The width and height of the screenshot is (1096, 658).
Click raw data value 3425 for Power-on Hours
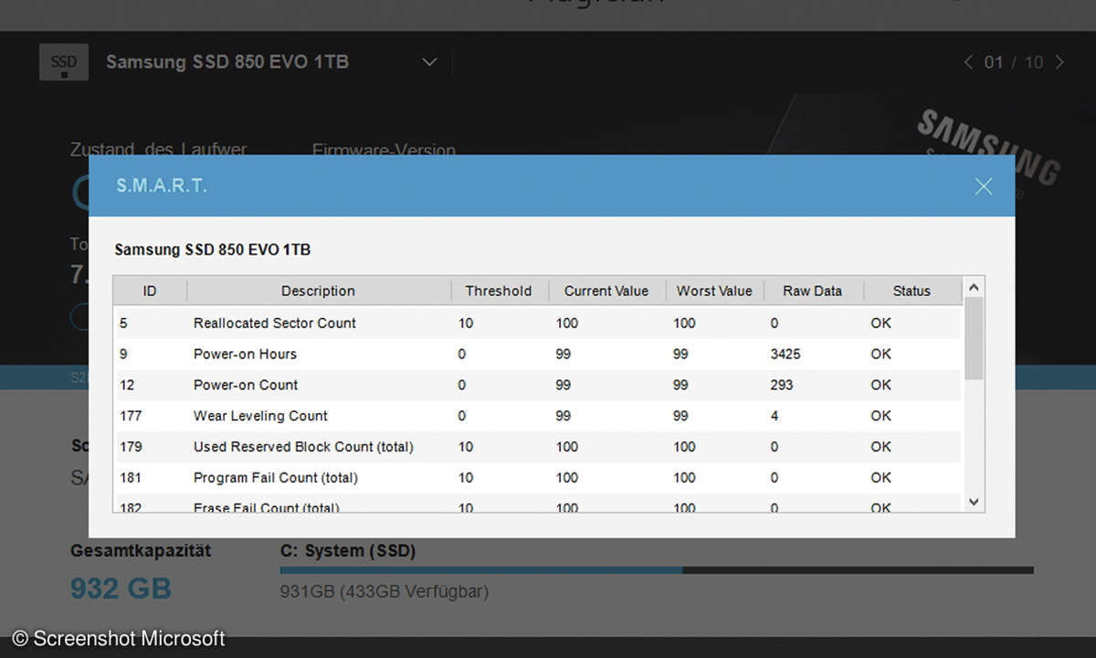pyautogui.click(x=785, y=354)
